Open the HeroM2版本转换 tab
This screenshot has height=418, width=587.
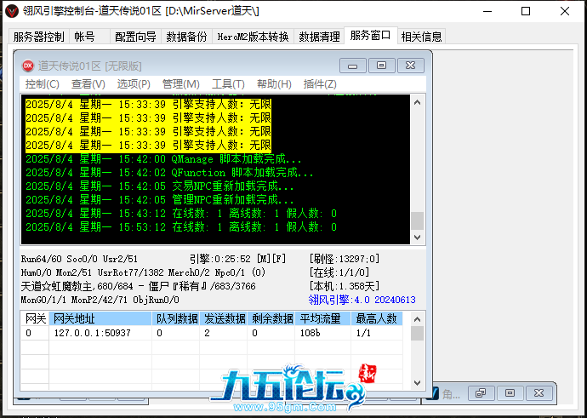[x=253, y=37]
